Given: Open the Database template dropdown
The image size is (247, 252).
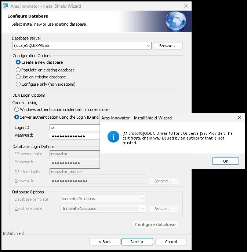Looking at the screenshot, I should 142,199.
